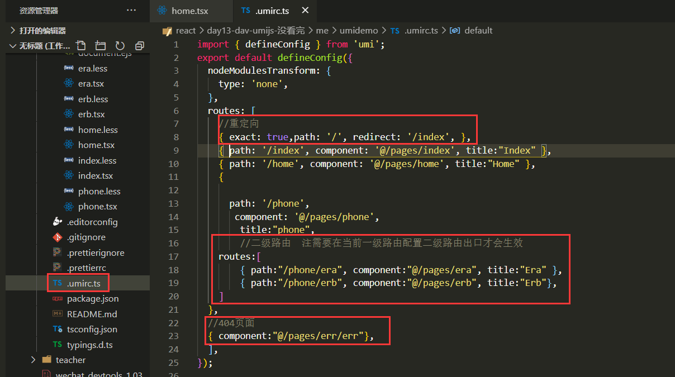Image resolution: width=675 pixels, height=377 pixels.
Task: Click "/phone/era" string on line 18
Action: [x=310, y=270]
